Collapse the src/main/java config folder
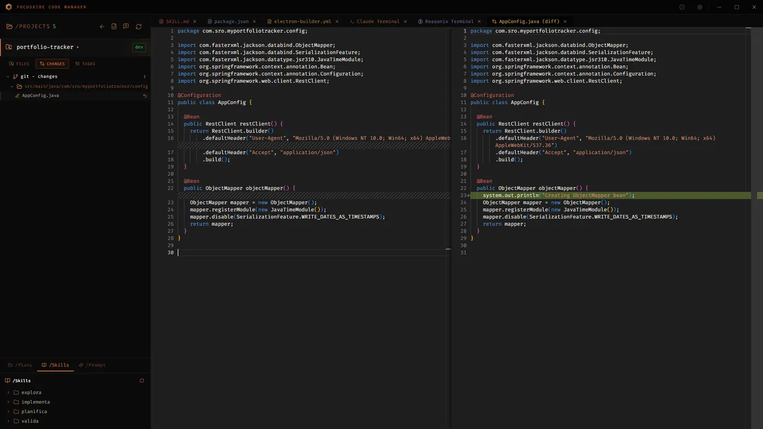Screen dimensions: 763x429 (12, 86)
